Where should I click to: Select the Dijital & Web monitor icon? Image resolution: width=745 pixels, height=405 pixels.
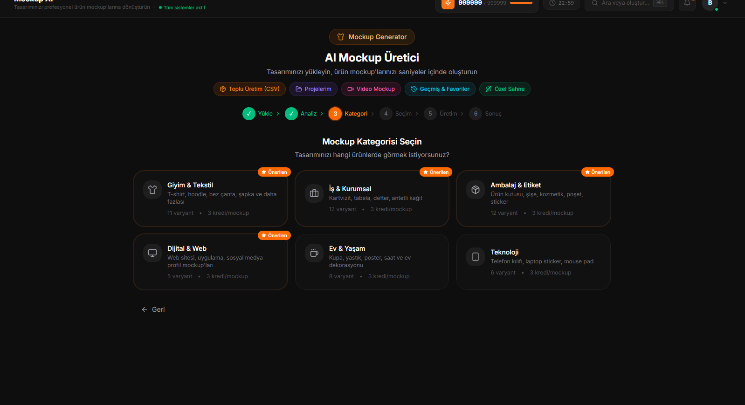tap(152, 253)
